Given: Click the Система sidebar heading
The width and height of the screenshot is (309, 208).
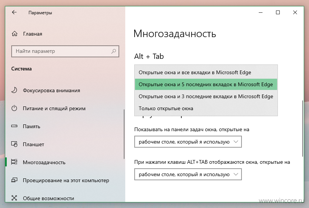Looking at the screenshot, I should point(21,69).
